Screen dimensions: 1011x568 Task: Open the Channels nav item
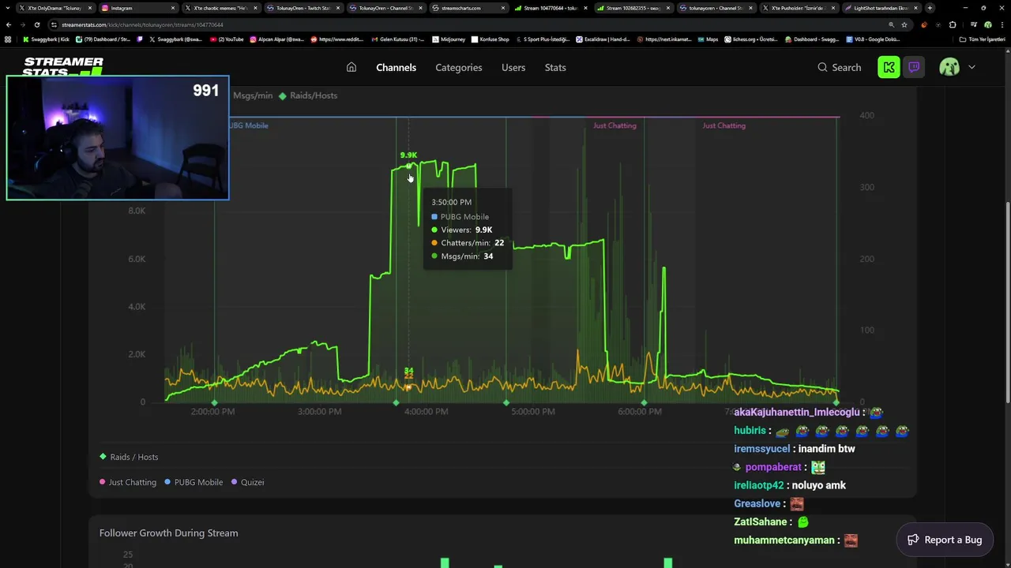click(x=396, y=67)
